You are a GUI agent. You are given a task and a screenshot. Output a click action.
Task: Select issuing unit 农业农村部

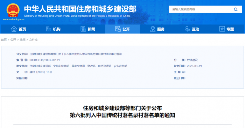coord(120,66)
